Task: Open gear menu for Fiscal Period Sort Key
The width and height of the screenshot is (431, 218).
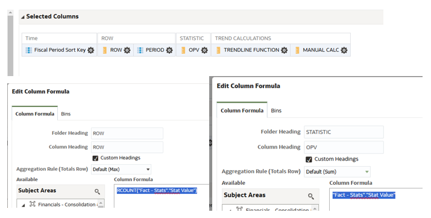Action: click(90, 50)
